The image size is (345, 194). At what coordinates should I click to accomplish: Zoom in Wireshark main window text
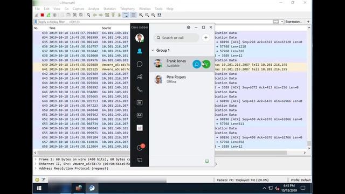(x=141, y=15)
